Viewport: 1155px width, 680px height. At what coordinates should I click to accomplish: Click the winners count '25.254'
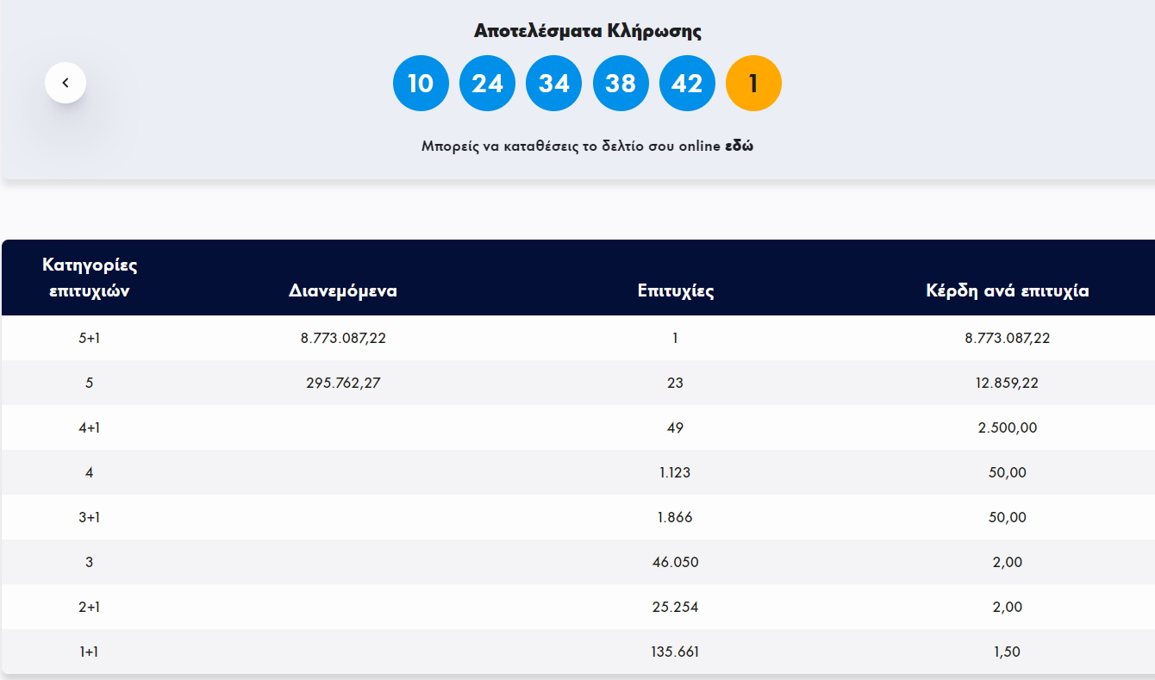[x=676, y=608]
